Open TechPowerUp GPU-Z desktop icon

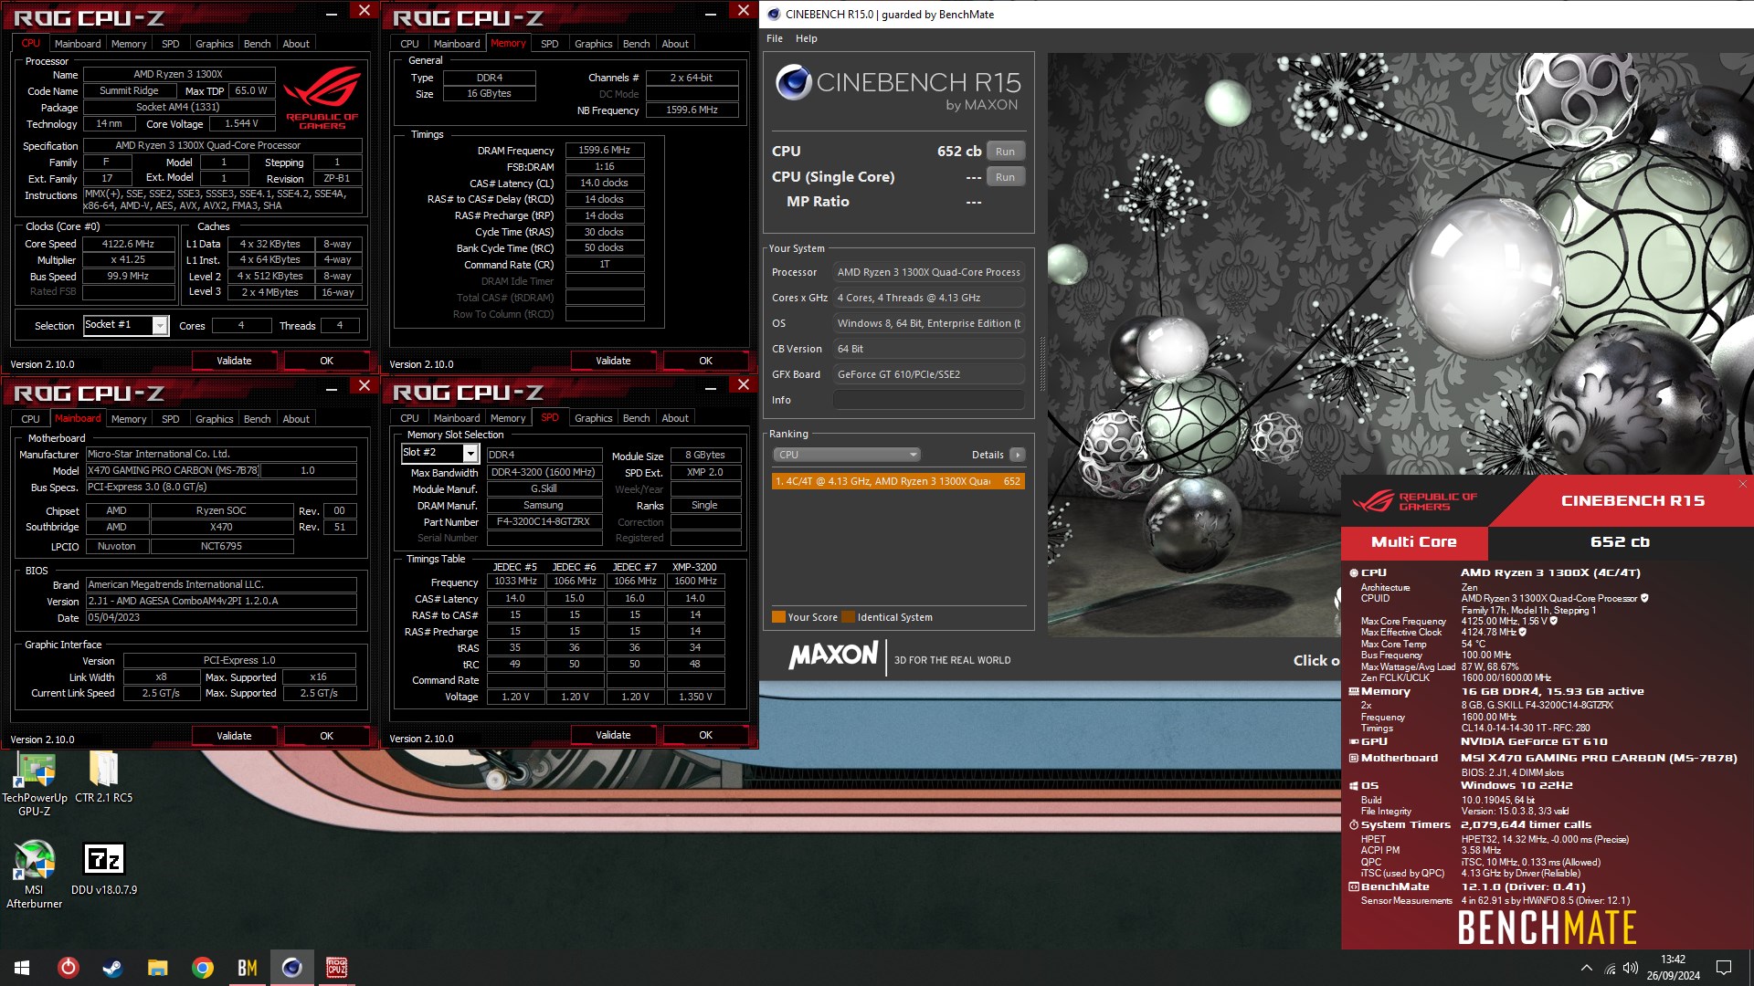point(35,783)
